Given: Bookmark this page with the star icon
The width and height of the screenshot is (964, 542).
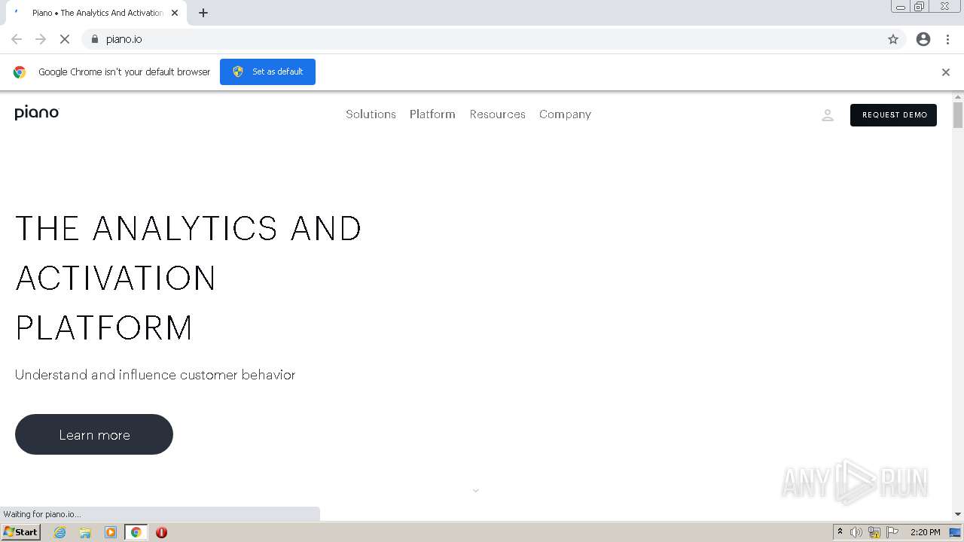Looking at the screenshot, I should [x=893, y=39].
